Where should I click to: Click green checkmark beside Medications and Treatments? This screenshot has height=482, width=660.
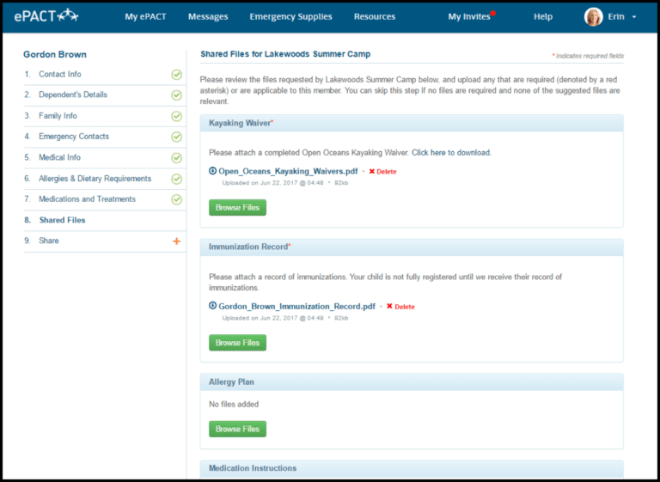[x=176, y=199]
